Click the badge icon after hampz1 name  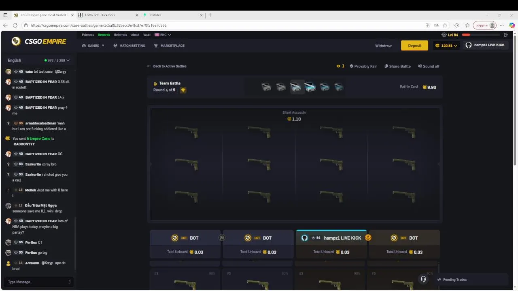point(368,238)
